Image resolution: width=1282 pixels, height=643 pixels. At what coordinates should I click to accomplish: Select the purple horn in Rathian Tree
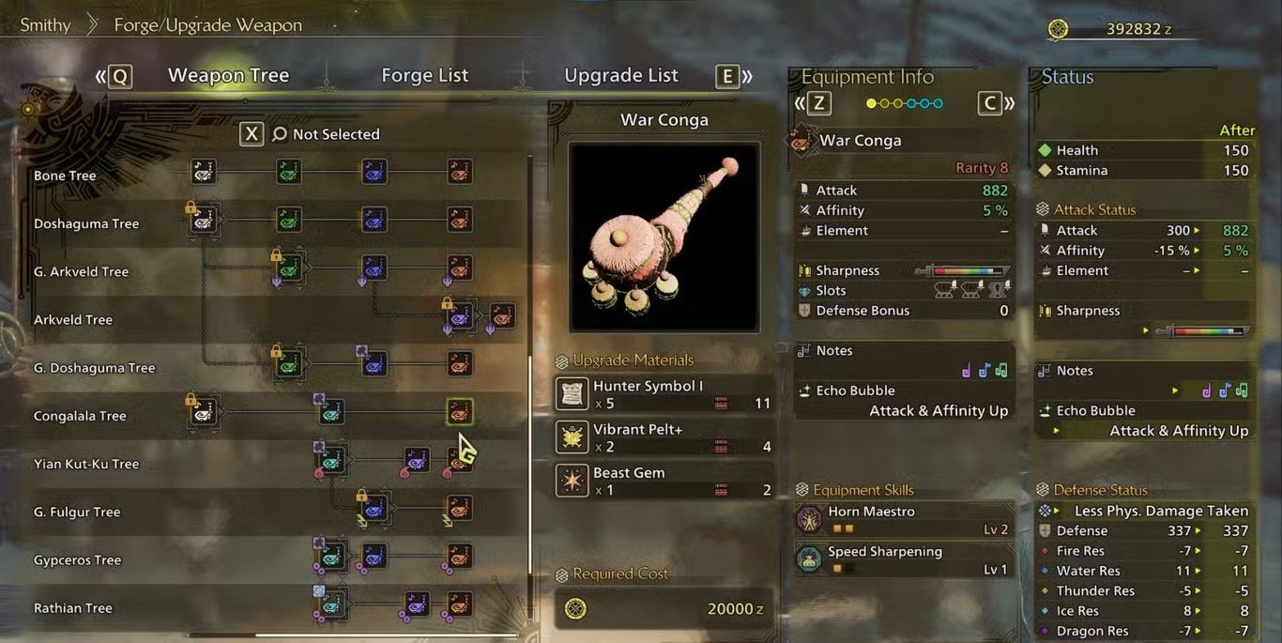417,604
